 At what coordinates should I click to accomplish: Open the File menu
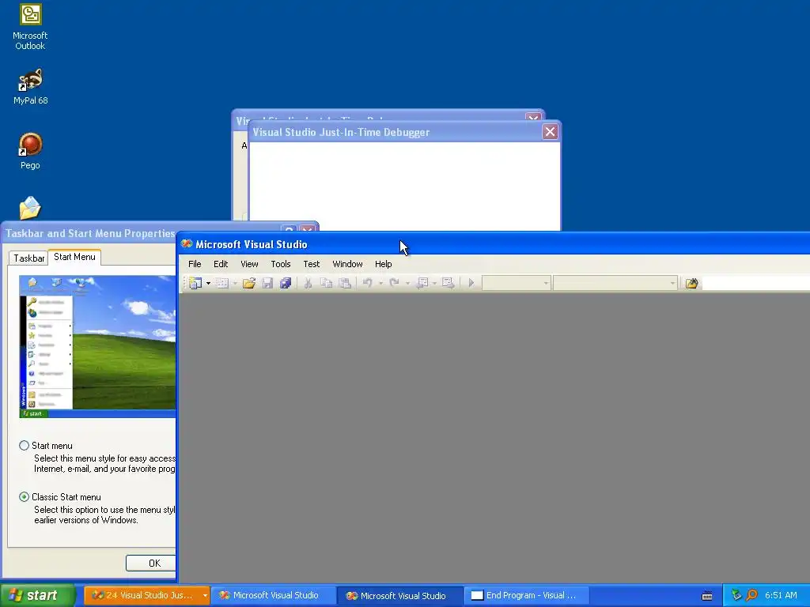coord(195,264)
